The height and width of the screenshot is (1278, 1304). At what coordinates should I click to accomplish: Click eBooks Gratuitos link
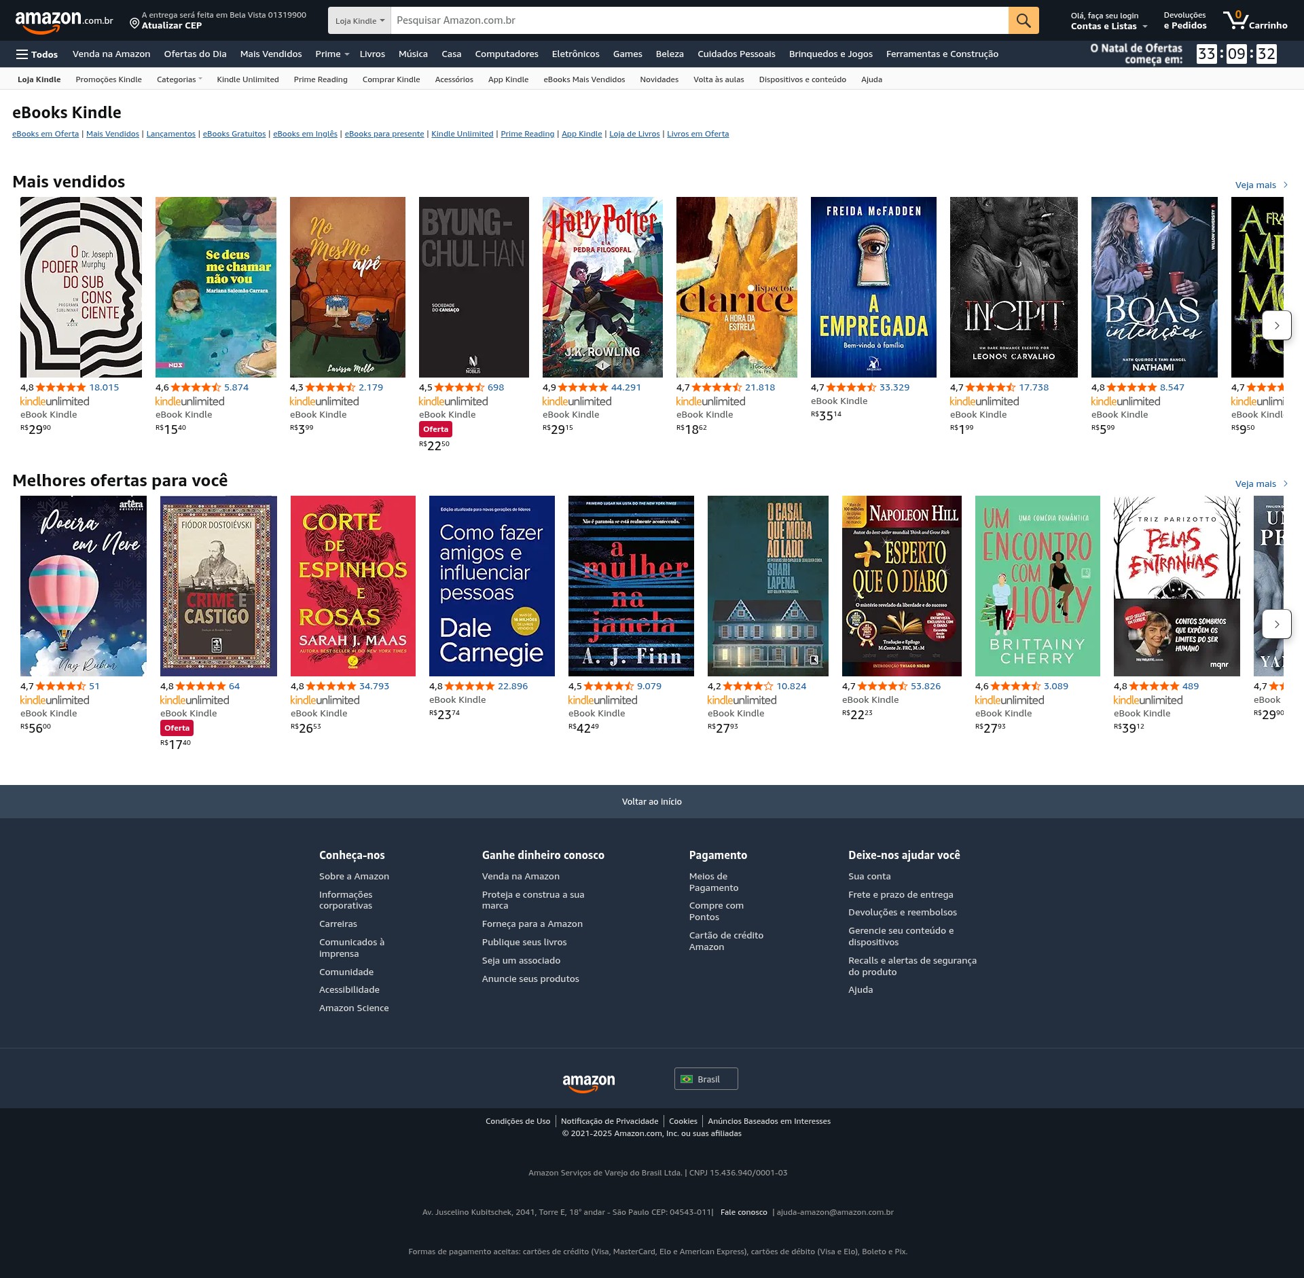click(234, 134)
